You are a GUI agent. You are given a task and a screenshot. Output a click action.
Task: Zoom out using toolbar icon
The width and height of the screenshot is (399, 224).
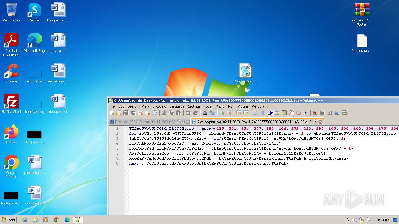point(229,113)
